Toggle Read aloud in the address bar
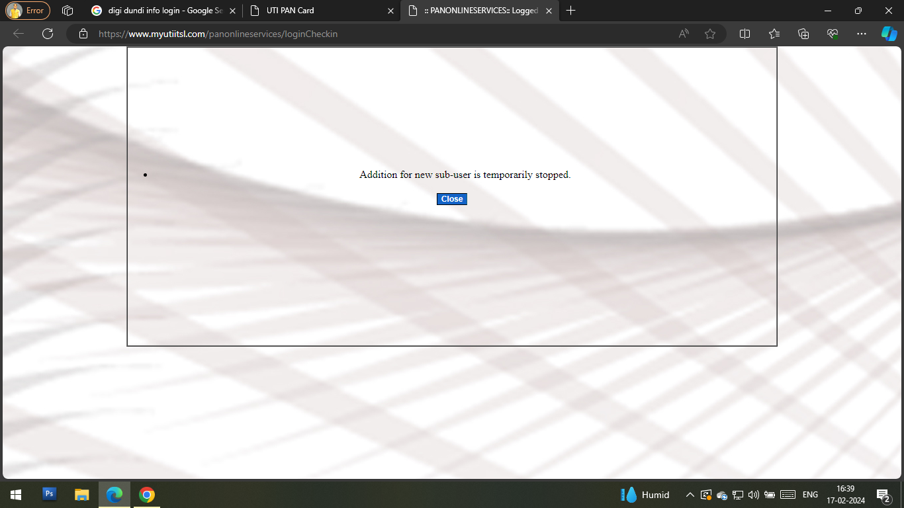Image resolution: width=904 pixels, height=508 pixels. 684,34
